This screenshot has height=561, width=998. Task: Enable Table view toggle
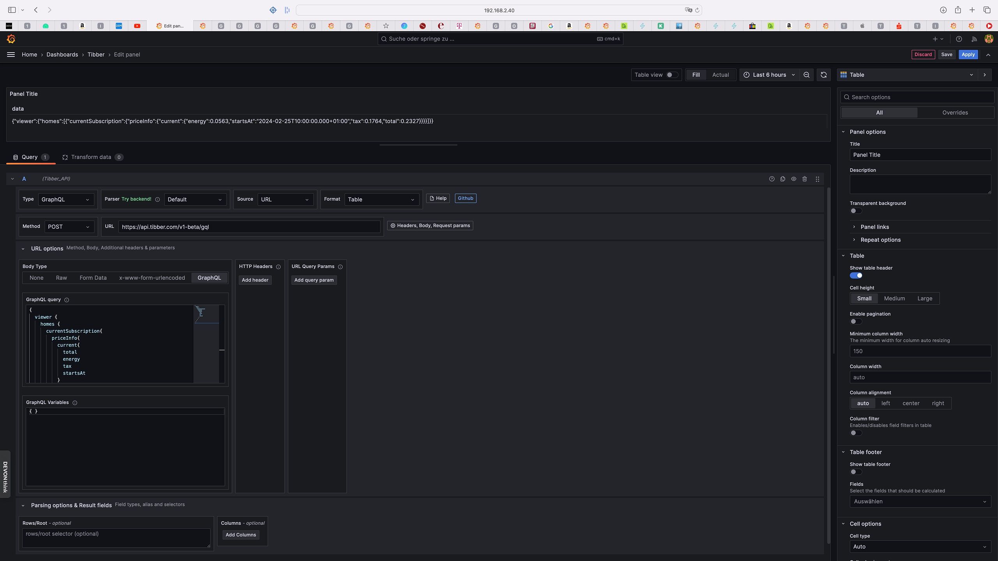click(x=672, y=75)
